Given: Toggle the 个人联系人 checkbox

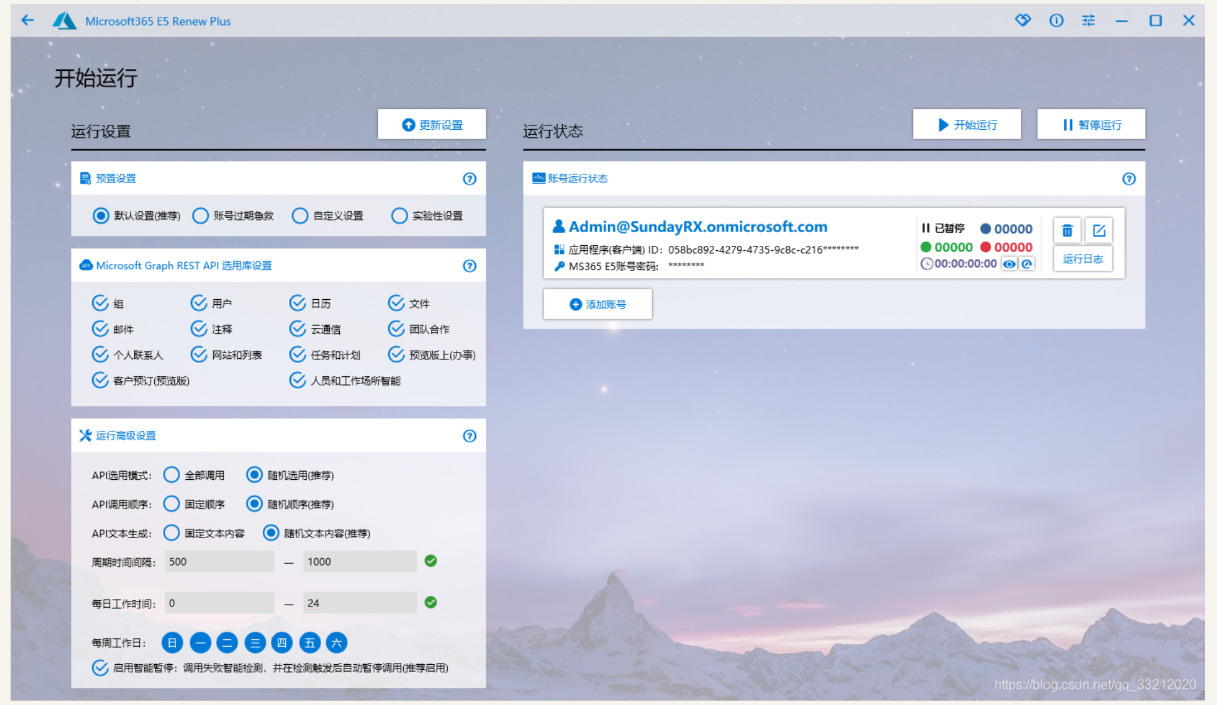Looking at the screenshot, I should [x=100, y=354].
